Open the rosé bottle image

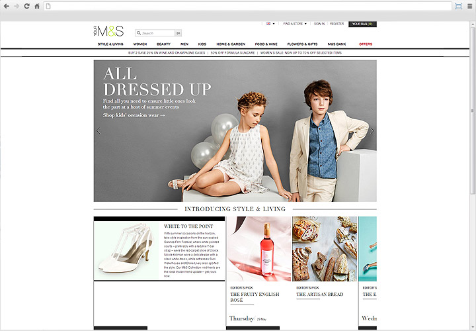tap(259, 249)
